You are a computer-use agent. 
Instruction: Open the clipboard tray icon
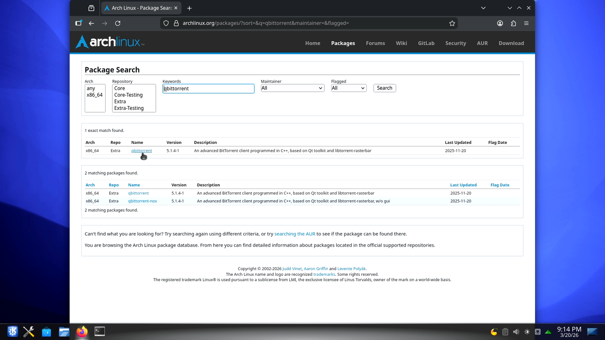click(505, 332)
